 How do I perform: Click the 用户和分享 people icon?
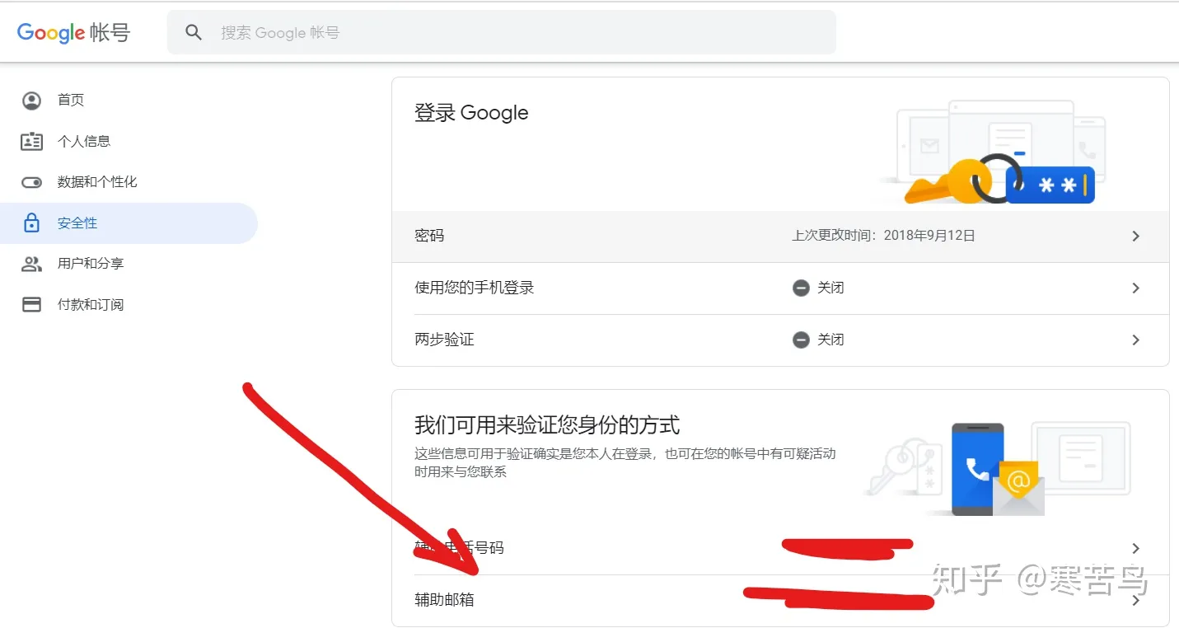pyautogui.click(x=31, y=264)
